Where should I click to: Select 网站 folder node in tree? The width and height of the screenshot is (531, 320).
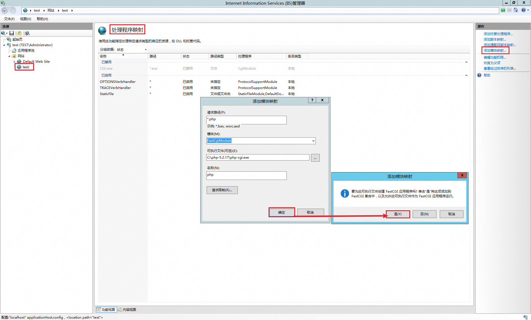(21, 56)
